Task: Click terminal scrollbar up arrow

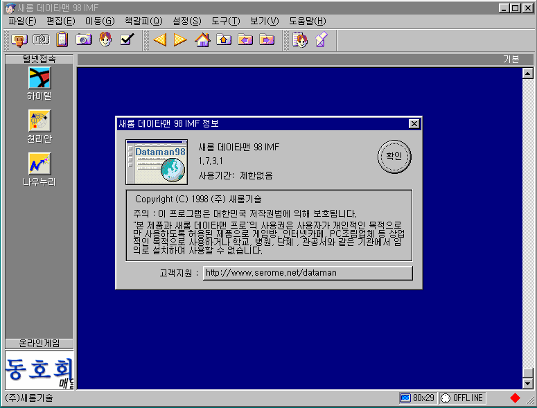Action: click(x=528, y=73)
